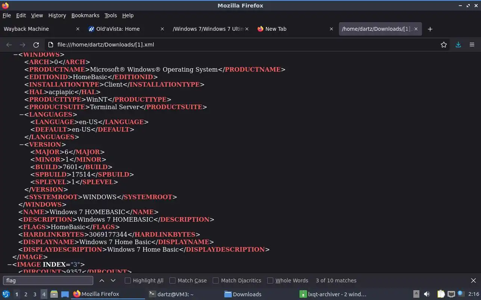Open the notification tray icon with exclamation
Image resolution: width=481 pixels, height=300 pixels.
pyautogui.click(x=461, y=294)
